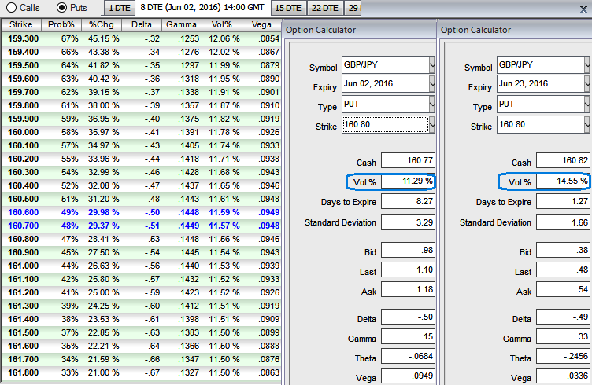Select the 161.200 strike row
Screen dimensions: 592x385
tap(141, 293)
